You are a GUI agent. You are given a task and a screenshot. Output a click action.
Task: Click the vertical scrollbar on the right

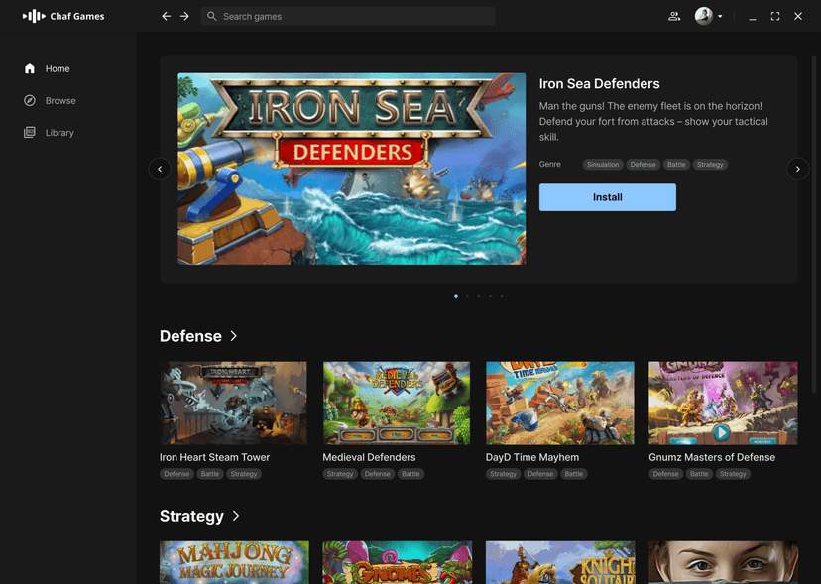point(814,224)
